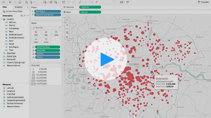Open the Dimensions pane dropdown arrow
211x118 pixels.
[28, 16]
